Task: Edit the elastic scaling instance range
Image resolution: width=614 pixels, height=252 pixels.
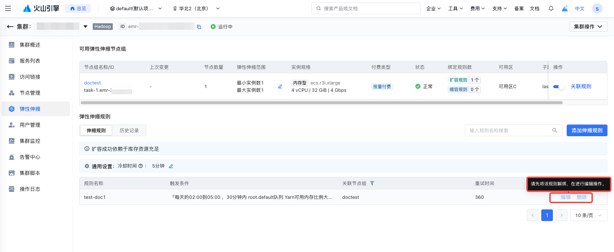Action: [x=280, y=87]
